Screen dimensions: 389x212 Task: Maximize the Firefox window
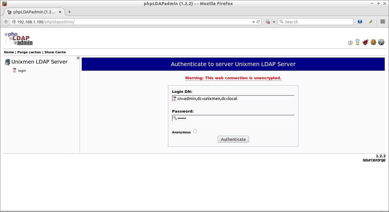(x=378, y=3)
